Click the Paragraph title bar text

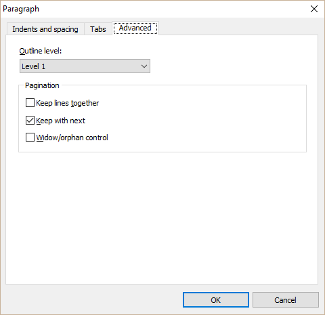21,9
